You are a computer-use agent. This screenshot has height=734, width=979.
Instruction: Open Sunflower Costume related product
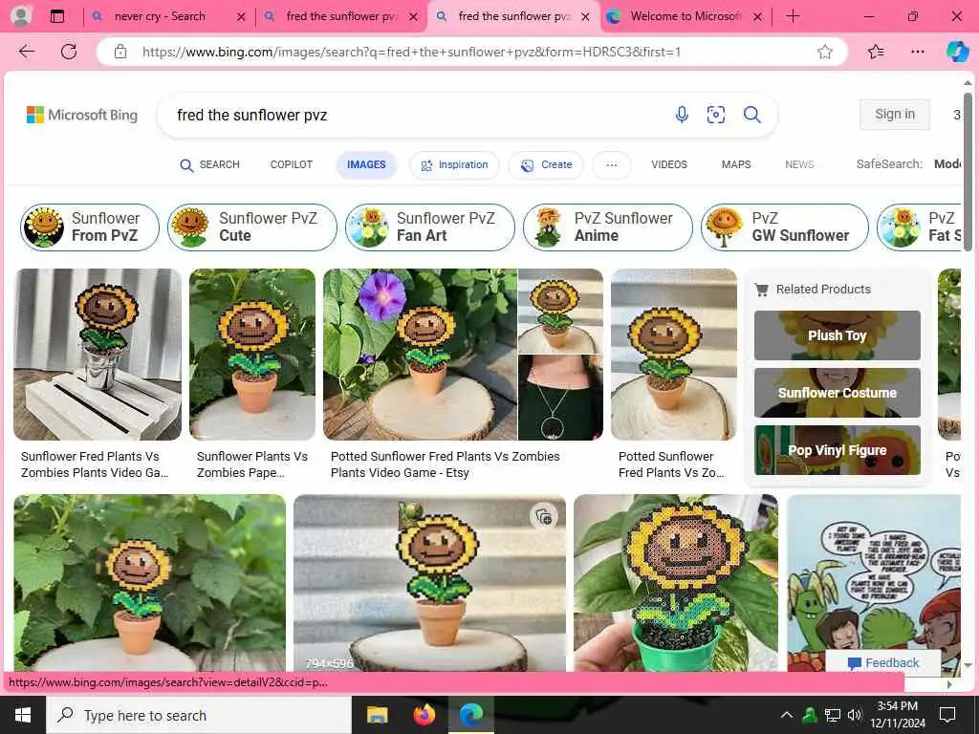838,393
